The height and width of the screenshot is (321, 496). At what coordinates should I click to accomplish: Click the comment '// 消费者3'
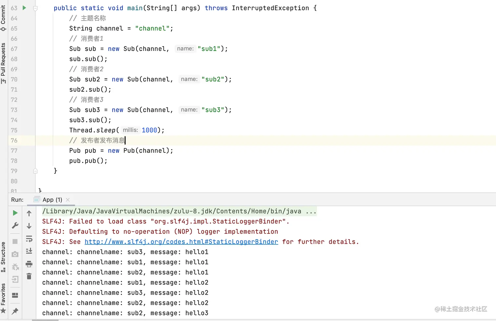(86, 100)
